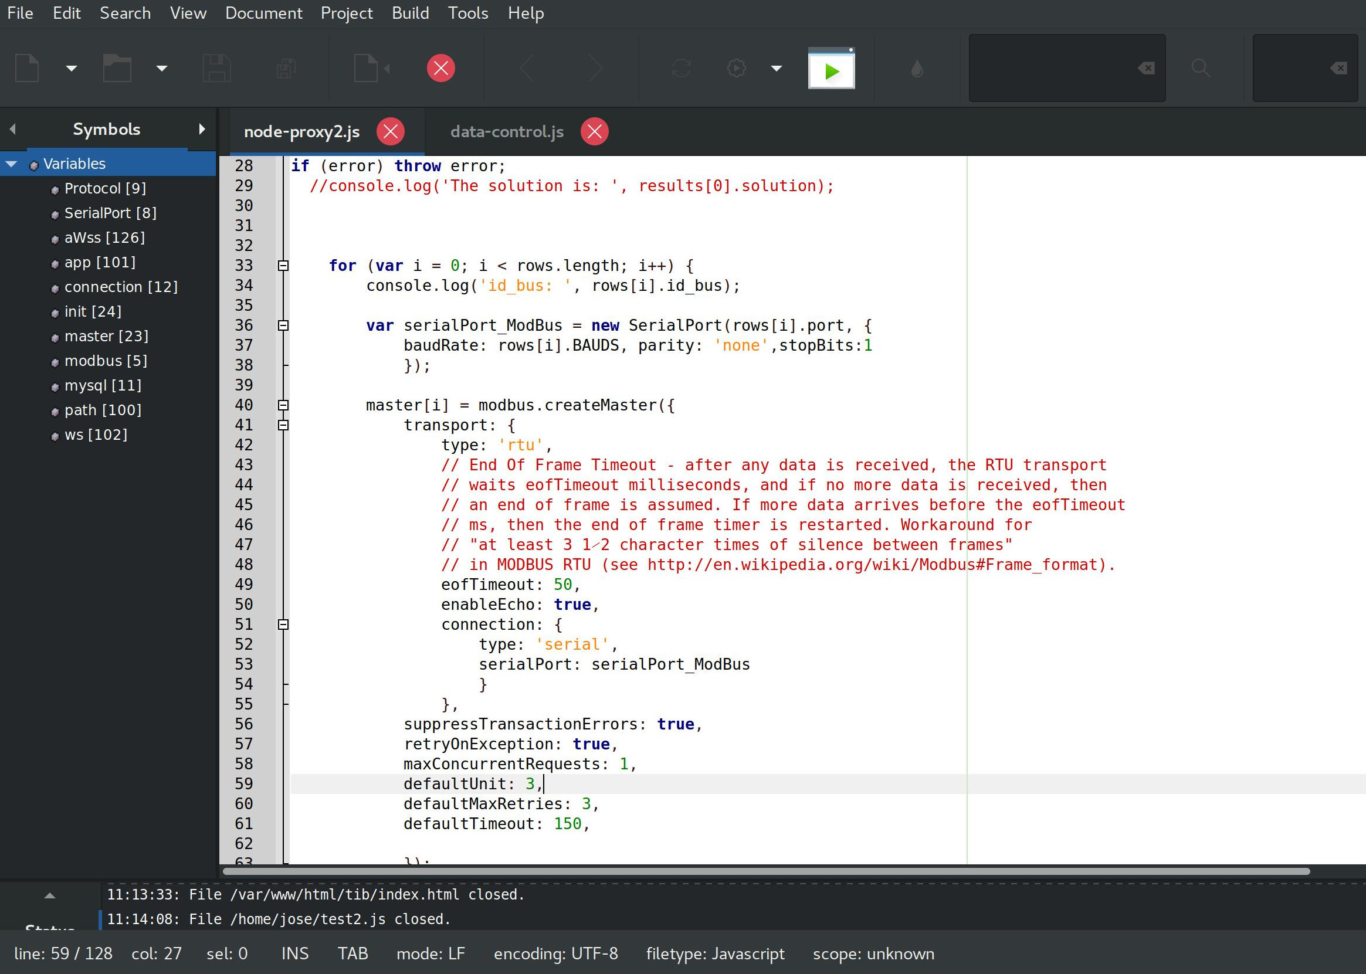Click the magnifier search icon
This screenshot has width=1366, height=974.
click(1201, 69)
